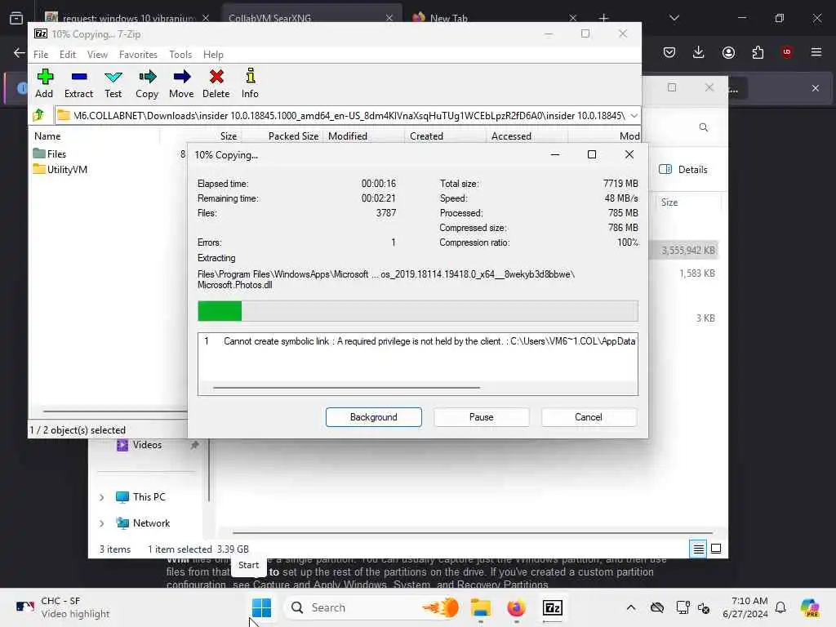The image size is (836, 627).
Task: Open the Favorites menu
Action: coord(138,55)
